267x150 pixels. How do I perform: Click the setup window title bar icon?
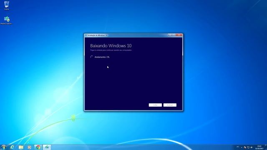86,35
